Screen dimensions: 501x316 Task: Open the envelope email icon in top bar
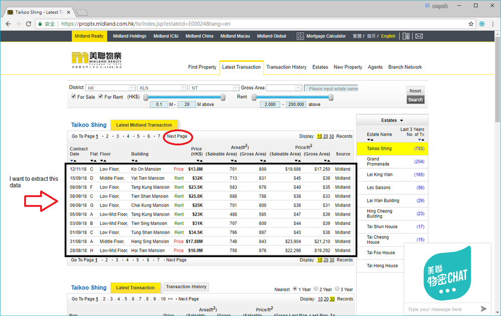click(419, 36)
